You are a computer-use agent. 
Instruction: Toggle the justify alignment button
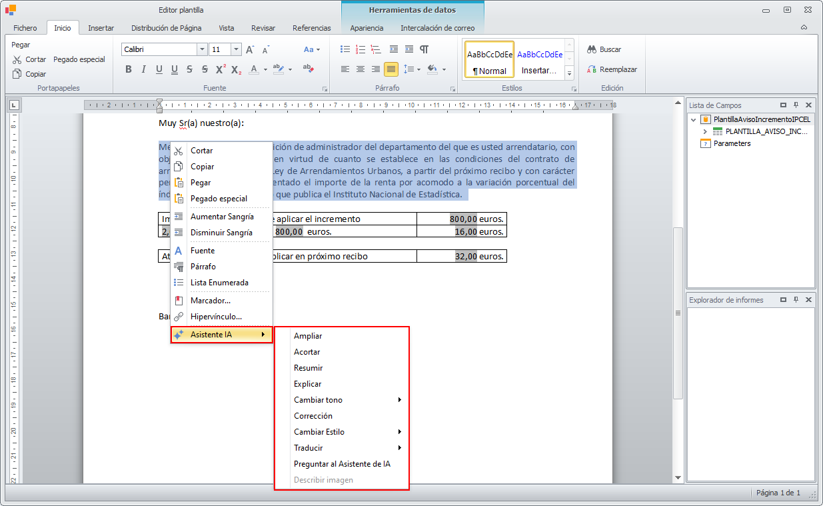(x=391, y=69)
